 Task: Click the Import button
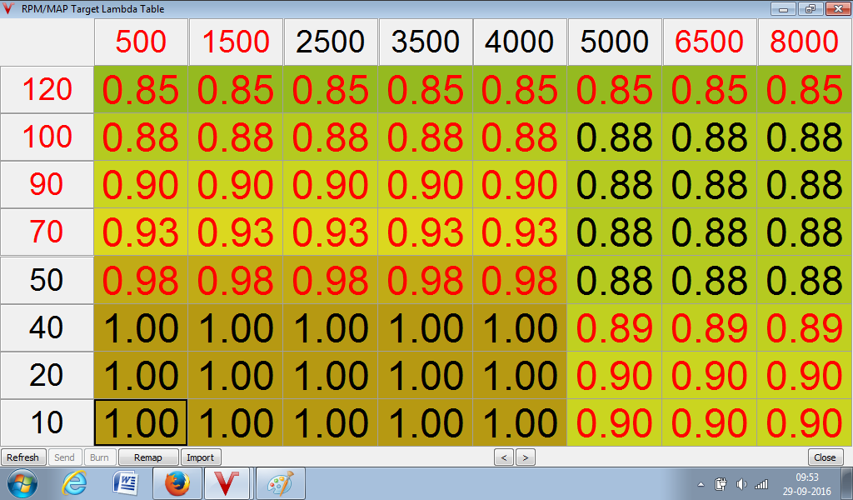point(200,457)
